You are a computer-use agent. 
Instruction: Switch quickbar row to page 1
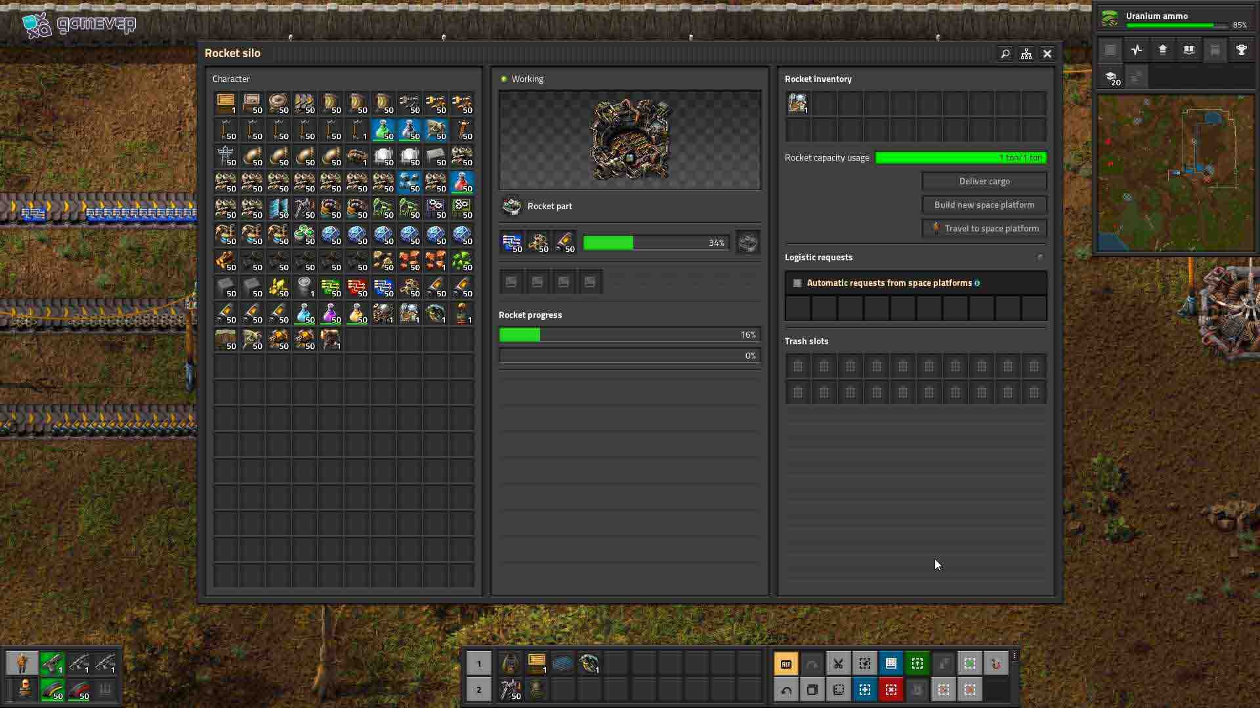pos(479,664)
